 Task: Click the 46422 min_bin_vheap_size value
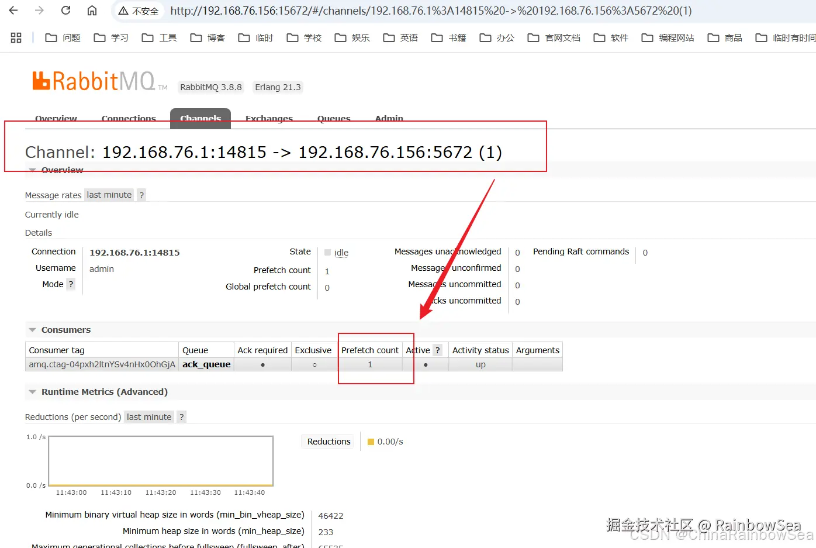331,516
